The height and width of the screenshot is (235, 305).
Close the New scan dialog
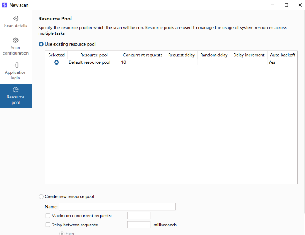300,5
